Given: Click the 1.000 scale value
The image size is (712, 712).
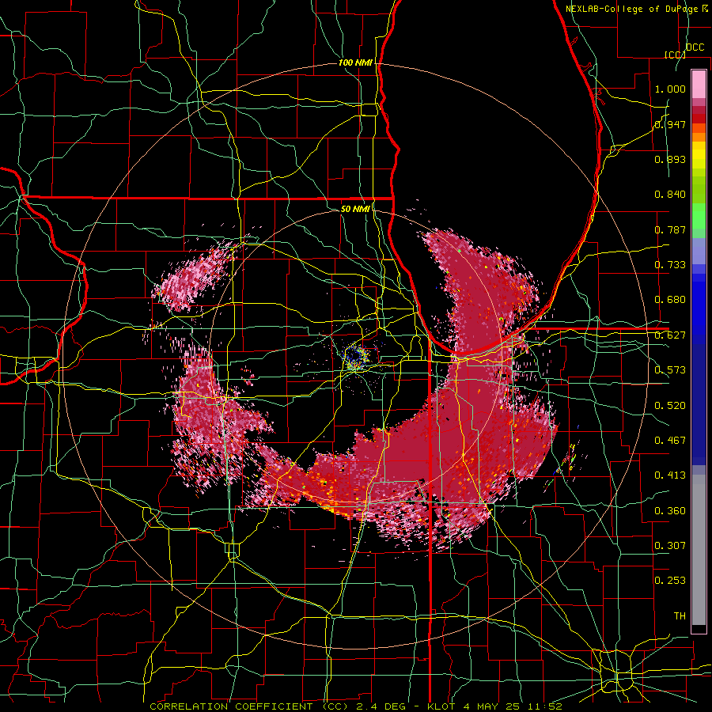Looking at the screenshot, I should coord(670,89).
